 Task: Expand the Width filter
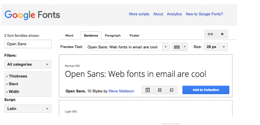click(x=13, y=92)
